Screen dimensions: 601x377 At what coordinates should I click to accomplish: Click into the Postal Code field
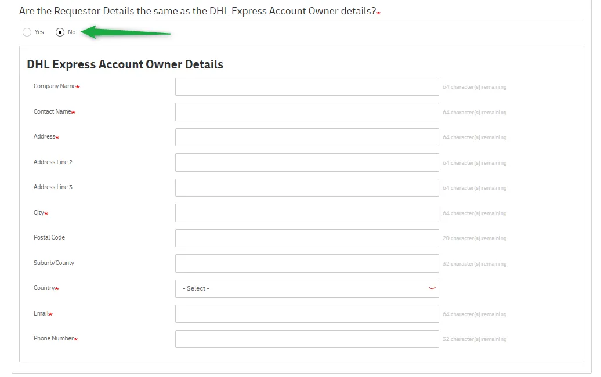[307, 238]
